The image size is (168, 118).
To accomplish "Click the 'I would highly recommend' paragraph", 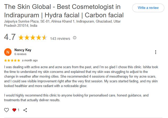I will click(x=76, y=98).
